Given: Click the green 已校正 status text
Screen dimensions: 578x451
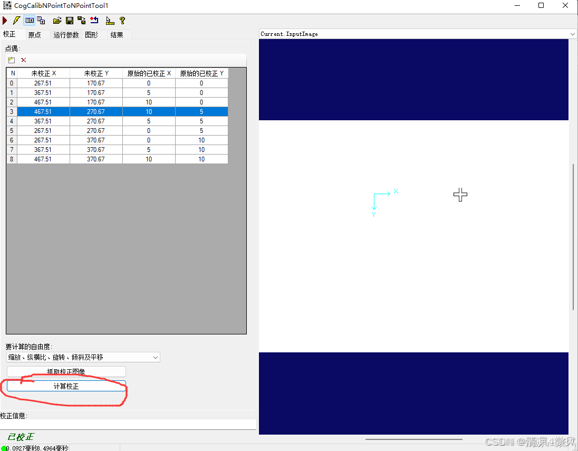Looking at the screenshot, I should (21, 437).
